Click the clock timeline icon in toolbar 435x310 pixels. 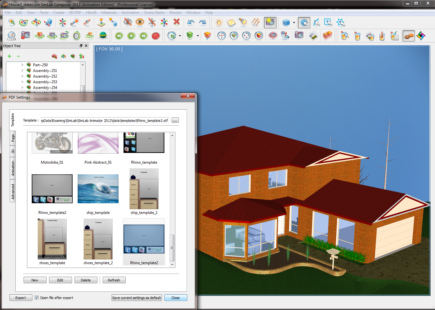[12, 36]
